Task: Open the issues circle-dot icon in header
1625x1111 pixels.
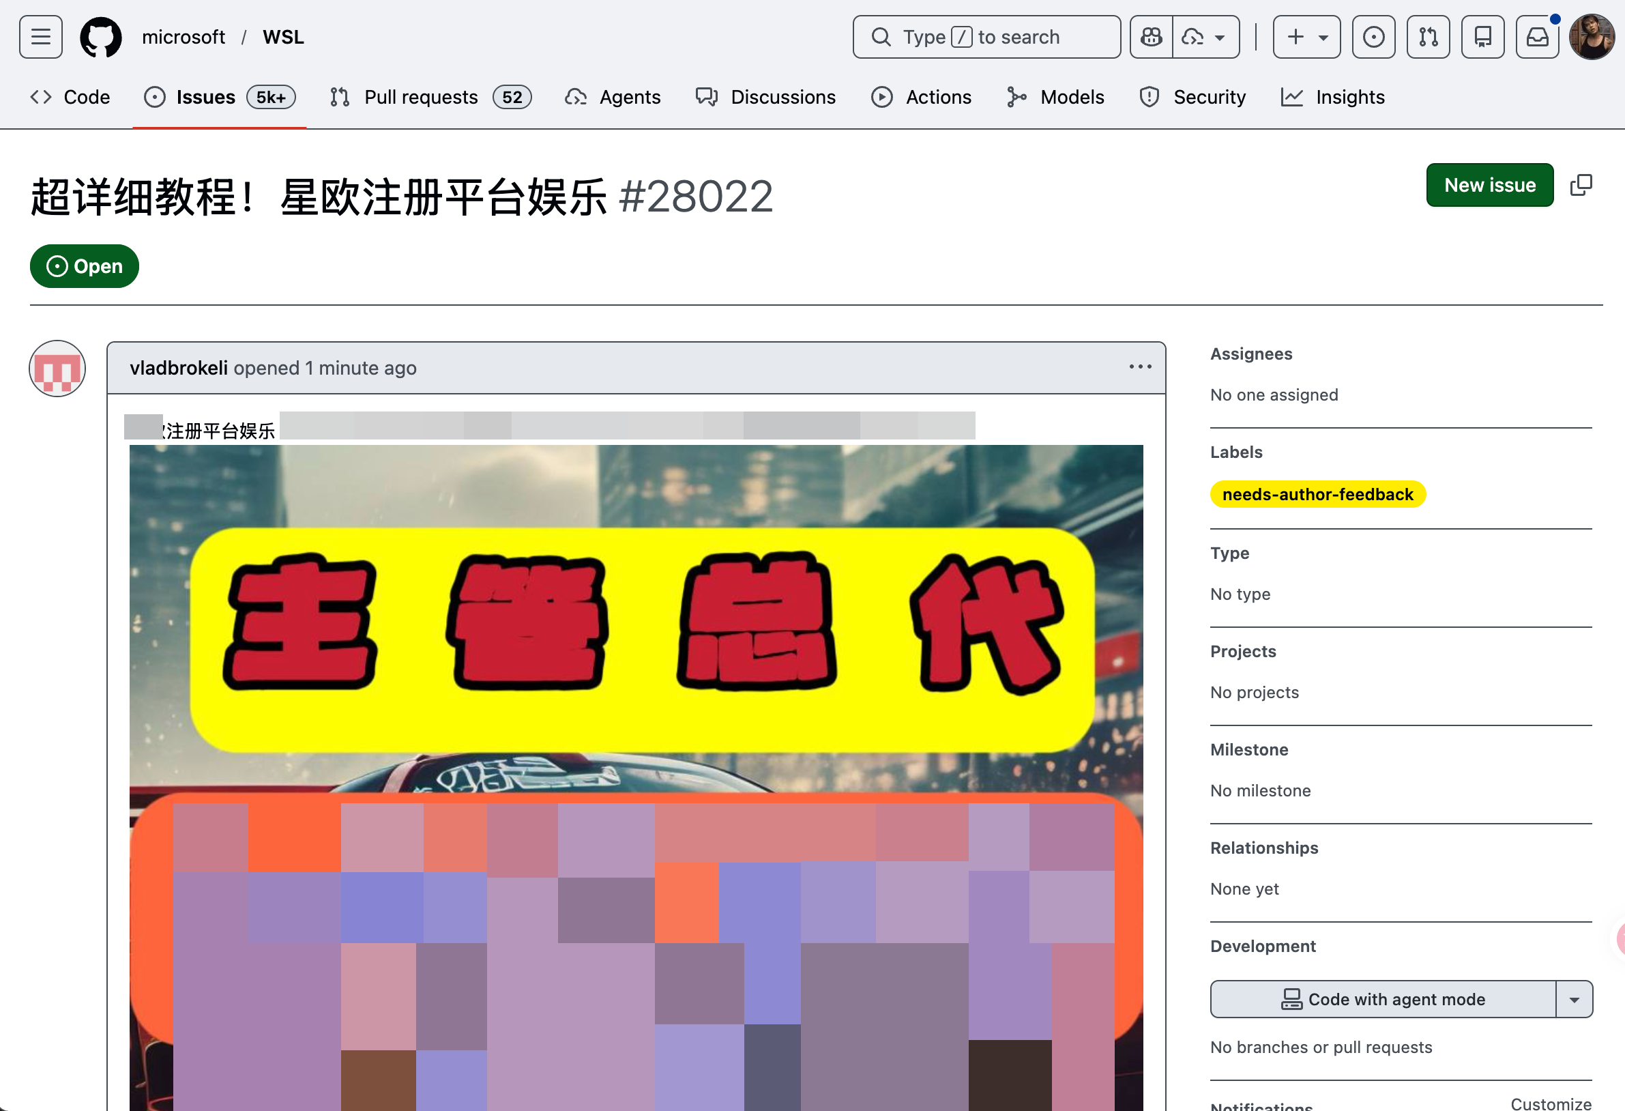Action: pyautogui.click(x=1373, y=37)
